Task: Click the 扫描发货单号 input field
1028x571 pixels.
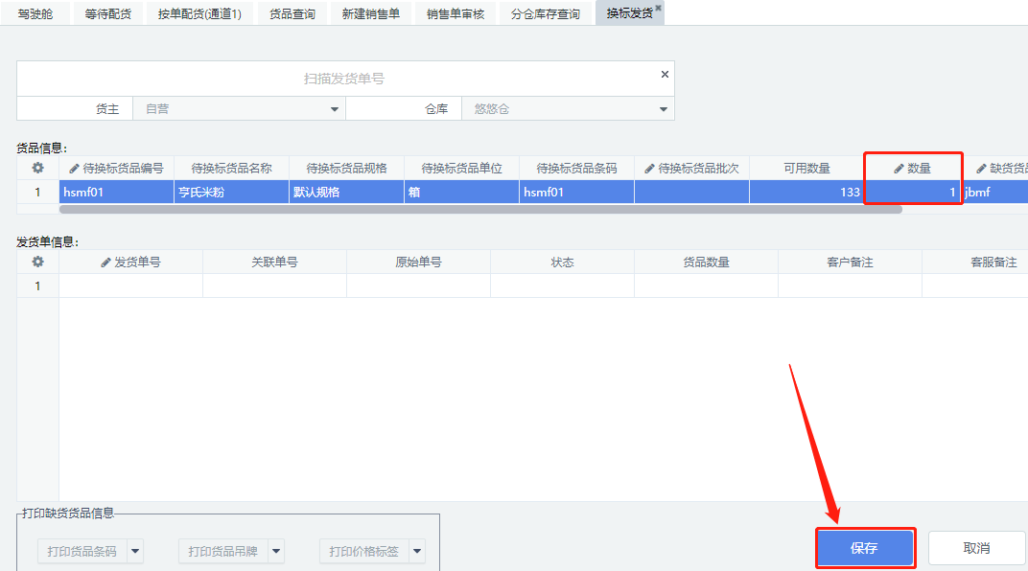Action: (343, 79)
